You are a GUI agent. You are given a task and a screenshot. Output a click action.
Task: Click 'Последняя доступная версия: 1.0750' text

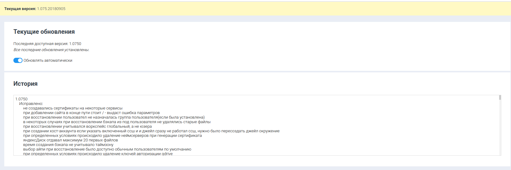click(x=47, y=44)
